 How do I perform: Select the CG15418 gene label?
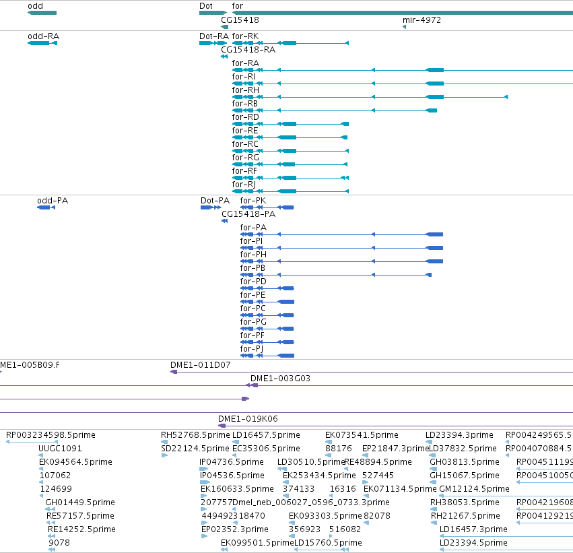click(x=240, y=20)
